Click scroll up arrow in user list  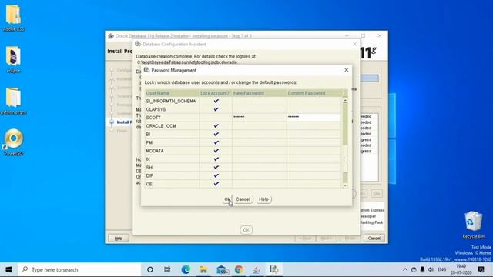point(345,100)
